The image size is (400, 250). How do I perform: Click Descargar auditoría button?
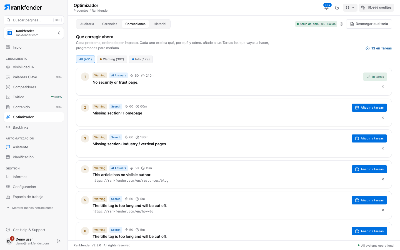tap(369, 24)
